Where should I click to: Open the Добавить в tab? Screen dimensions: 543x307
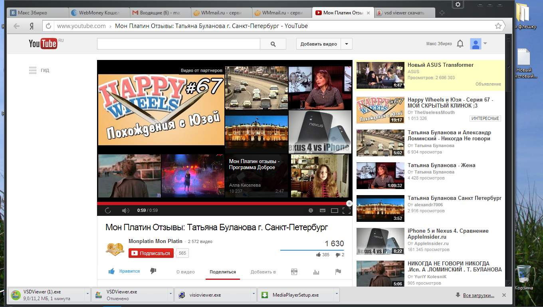(x=263, y=272)
